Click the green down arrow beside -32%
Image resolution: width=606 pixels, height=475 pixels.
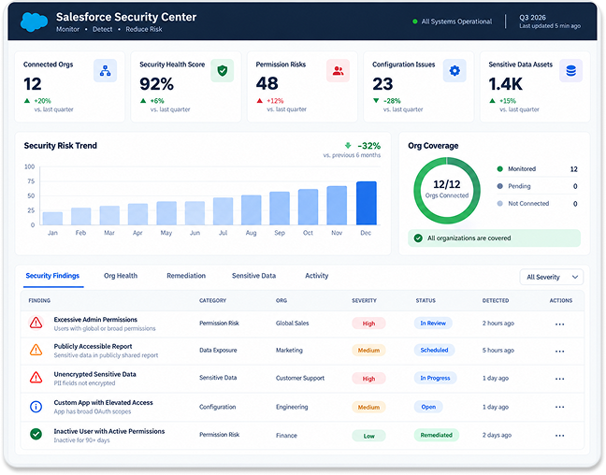[x=348, y=146]
